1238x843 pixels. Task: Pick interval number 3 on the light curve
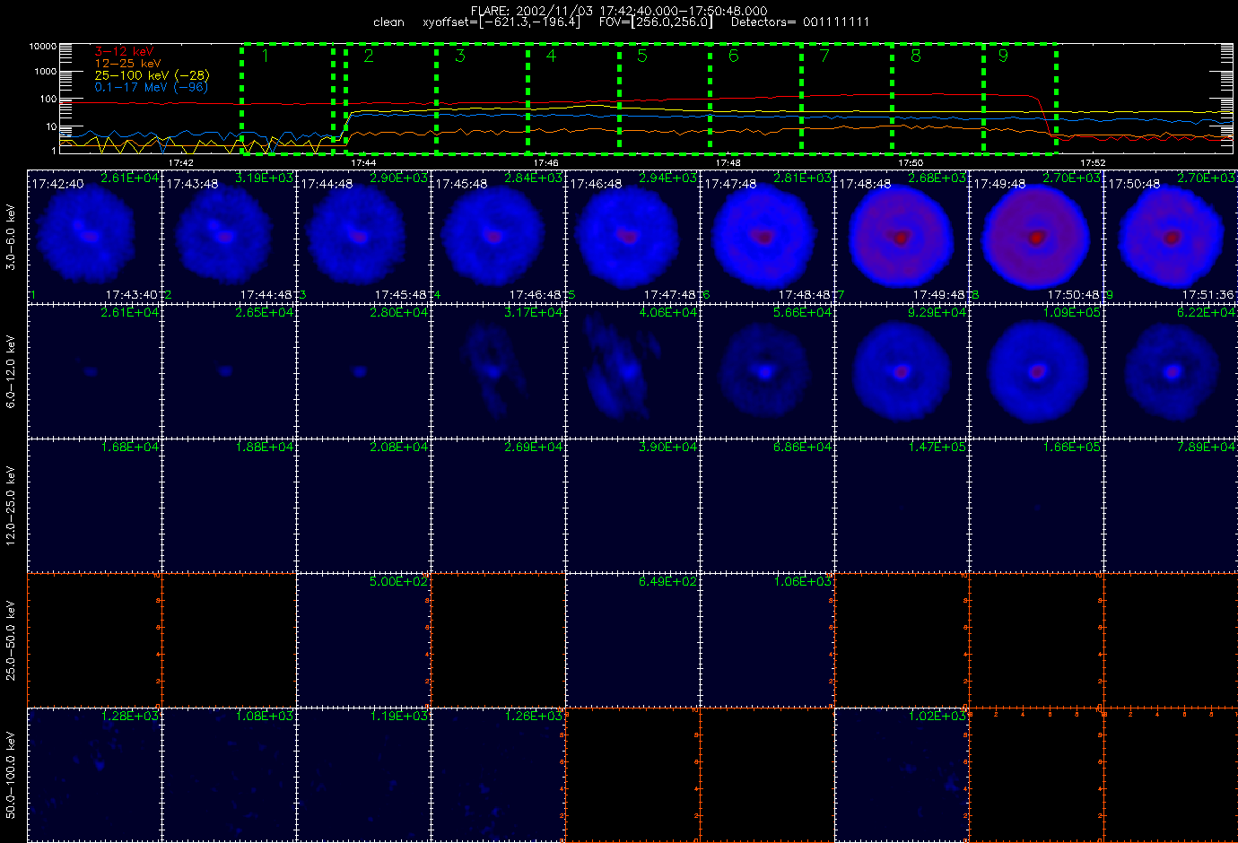[460, 56]
